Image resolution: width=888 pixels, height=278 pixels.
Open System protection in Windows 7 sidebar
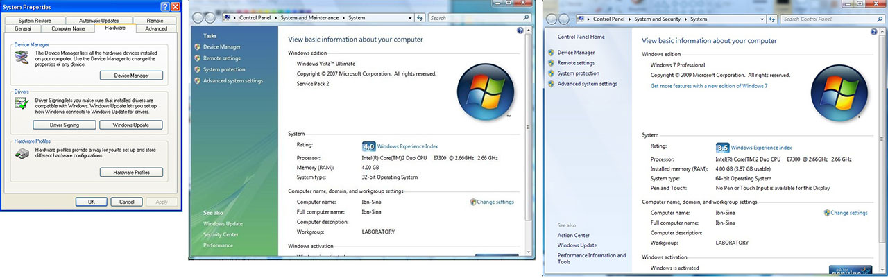[x=578, y=73]
